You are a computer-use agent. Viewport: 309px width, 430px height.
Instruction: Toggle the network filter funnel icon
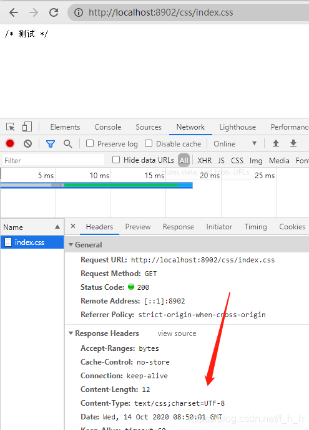coord(51,144)
